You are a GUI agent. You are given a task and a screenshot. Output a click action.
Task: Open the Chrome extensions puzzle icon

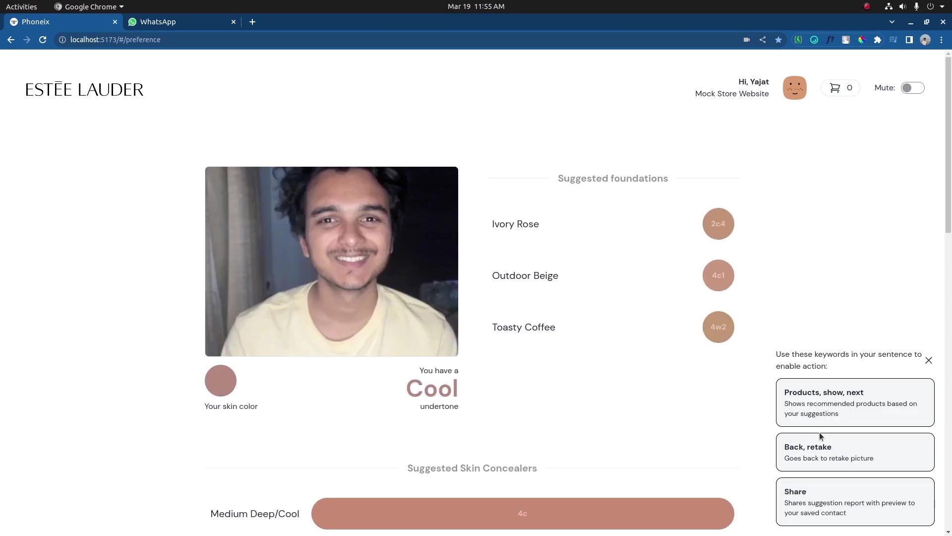point(878,40)
